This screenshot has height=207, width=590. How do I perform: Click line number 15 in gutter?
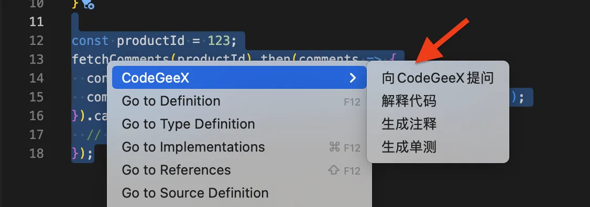(37, 97)
